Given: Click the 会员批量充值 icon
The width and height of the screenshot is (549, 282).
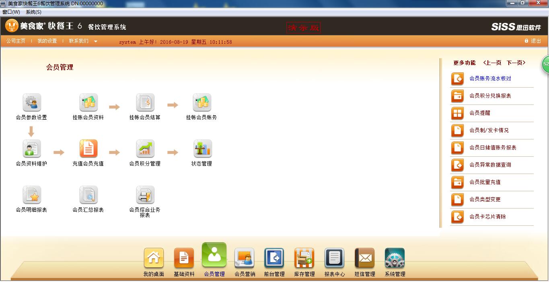Looking at the screenshot, I should click(x=458, y=182).
